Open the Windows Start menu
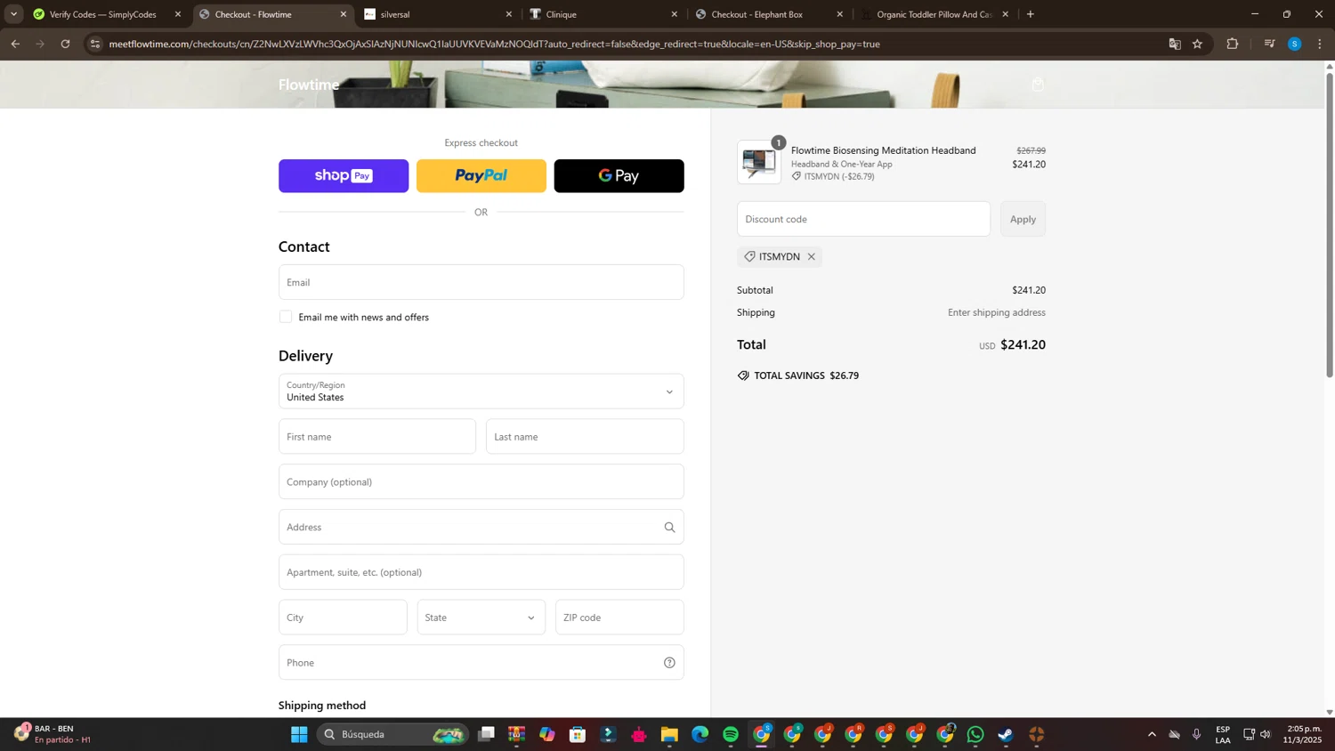This screenshot has height=751, width=1335. pos(299,734)
